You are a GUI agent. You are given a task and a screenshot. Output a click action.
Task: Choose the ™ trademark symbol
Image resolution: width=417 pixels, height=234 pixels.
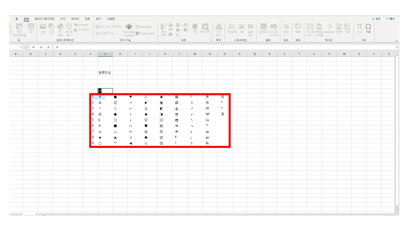click(x=207, y=126)
